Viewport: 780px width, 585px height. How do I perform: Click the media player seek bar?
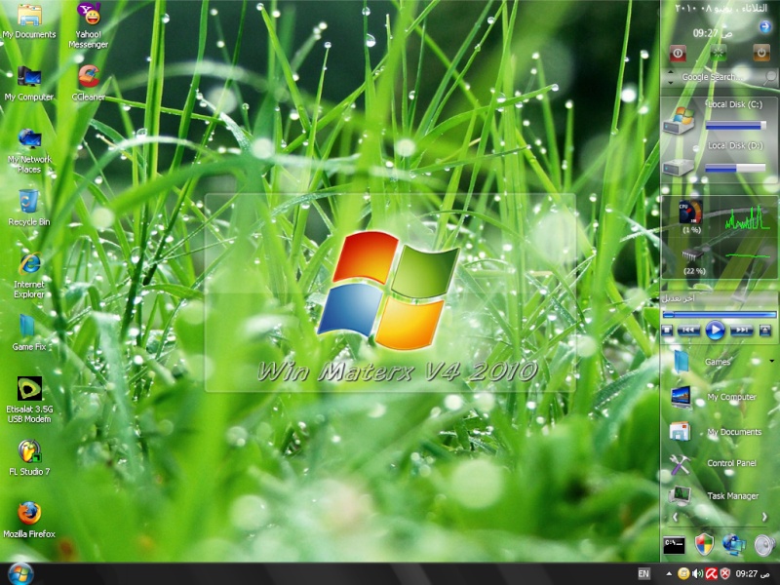(720, 314)
